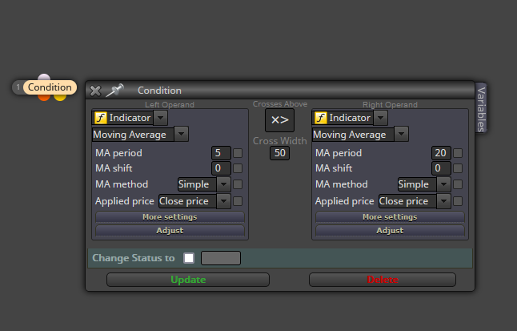Viewport: 517px width, 331px height.
Task: Toggle checkbox beside Left MA period 5
Action: (x=238, y=153)
